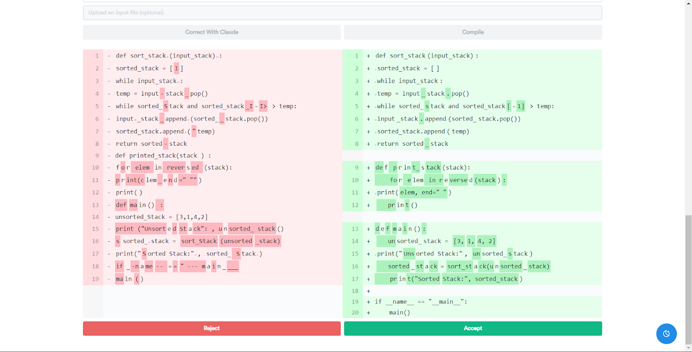Click right pane line 'while input_stack :'
The height and width of the screenshot is (352, 692).
(410, 81)
